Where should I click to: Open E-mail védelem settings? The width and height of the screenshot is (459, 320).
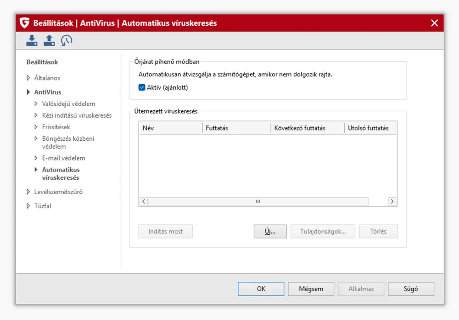tap(63, 158)
